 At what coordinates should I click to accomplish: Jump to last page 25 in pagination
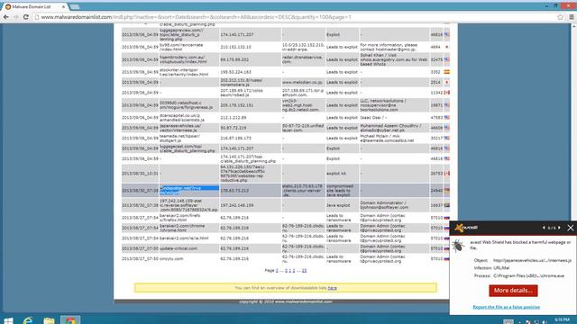click(x=304, y=270)
